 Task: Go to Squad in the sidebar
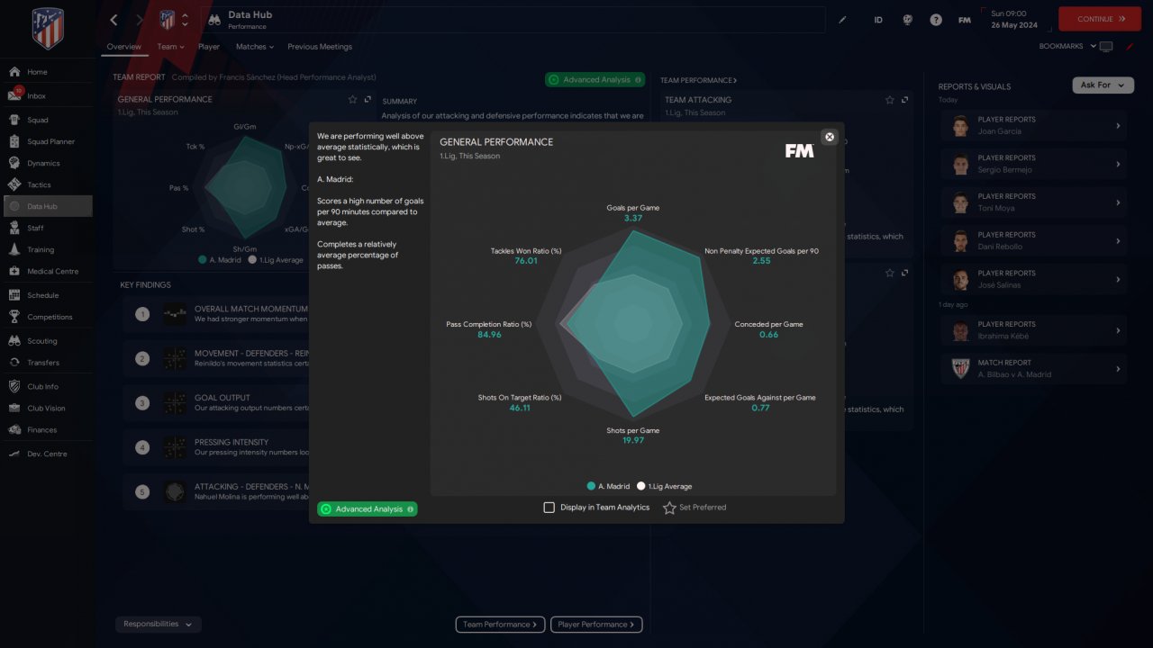[x=47, y=120]
